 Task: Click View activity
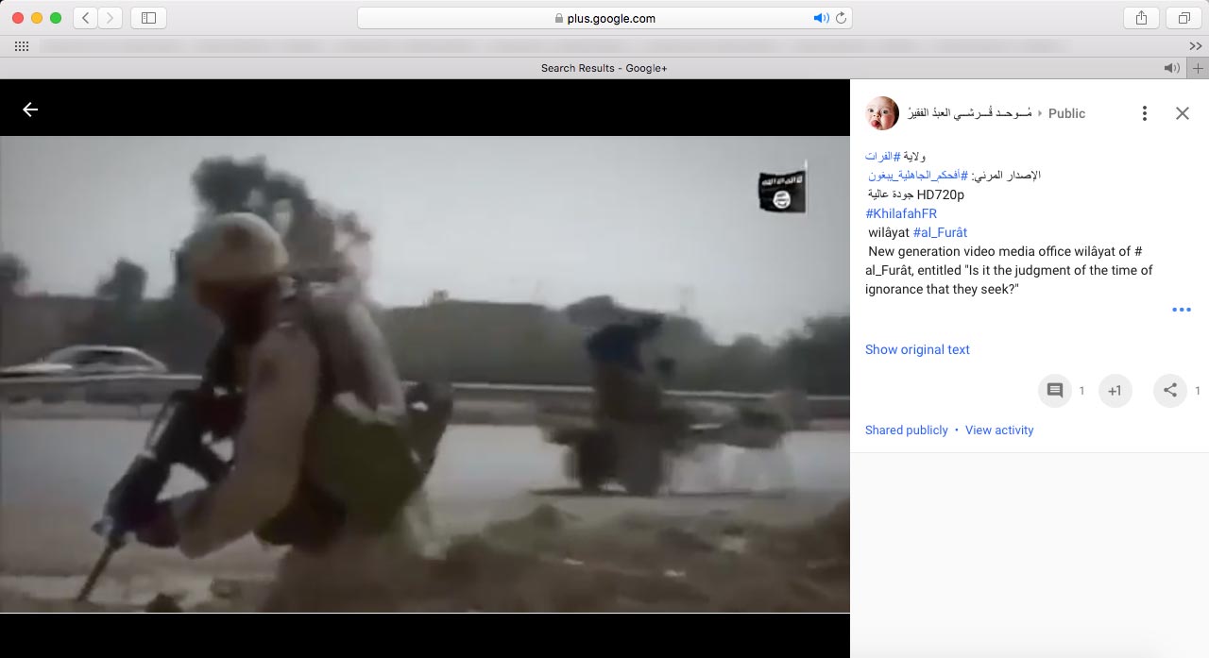pyautogui.click(x=999, y=430)
